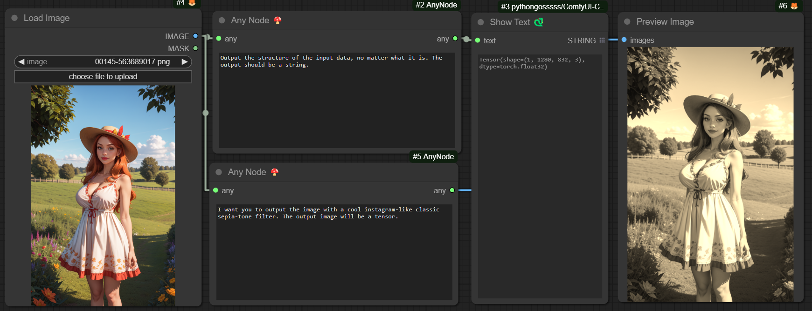Image resolution: width=812 pixels, height=311 pixels.
Task: Click the #2 'Any Node' title text
Action: click(x=250, y=20)
